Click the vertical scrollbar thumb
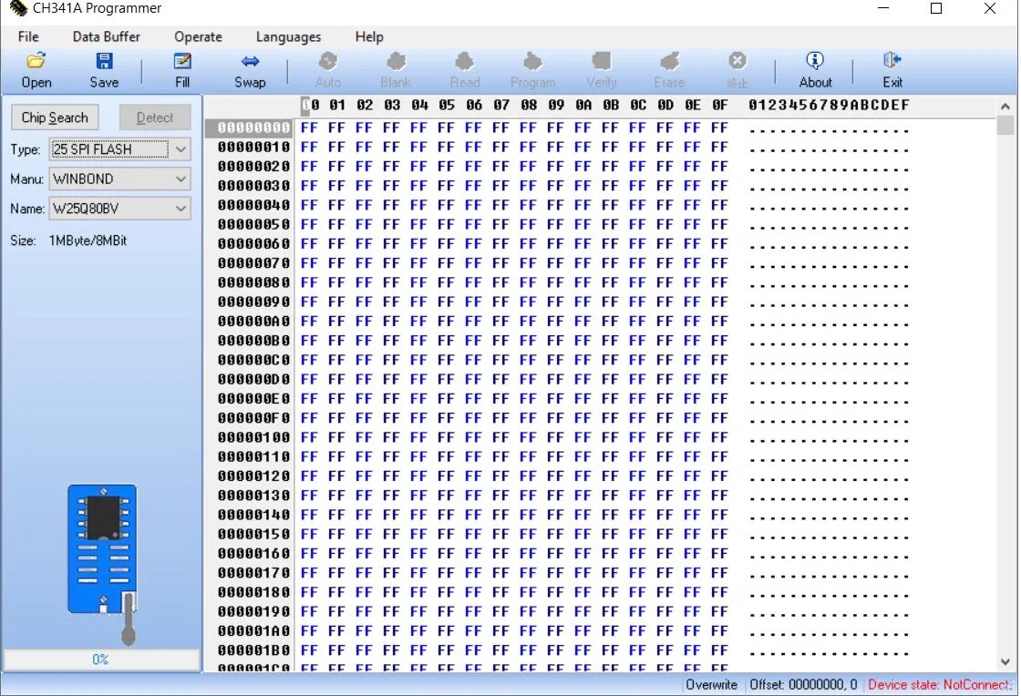The height and width of the screenshot is (696, 1021). pos(1006,125)
